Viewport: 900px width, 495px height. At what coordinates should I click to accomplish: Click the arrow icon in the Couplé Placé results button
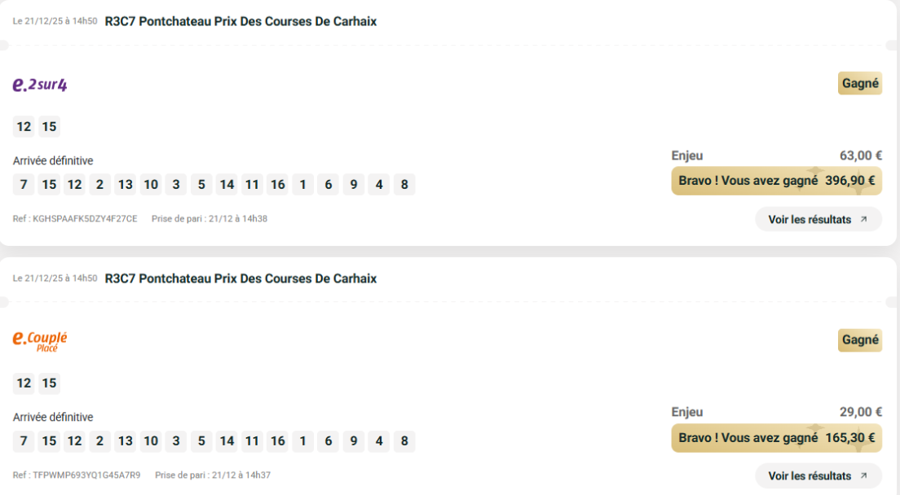point(864,475)
